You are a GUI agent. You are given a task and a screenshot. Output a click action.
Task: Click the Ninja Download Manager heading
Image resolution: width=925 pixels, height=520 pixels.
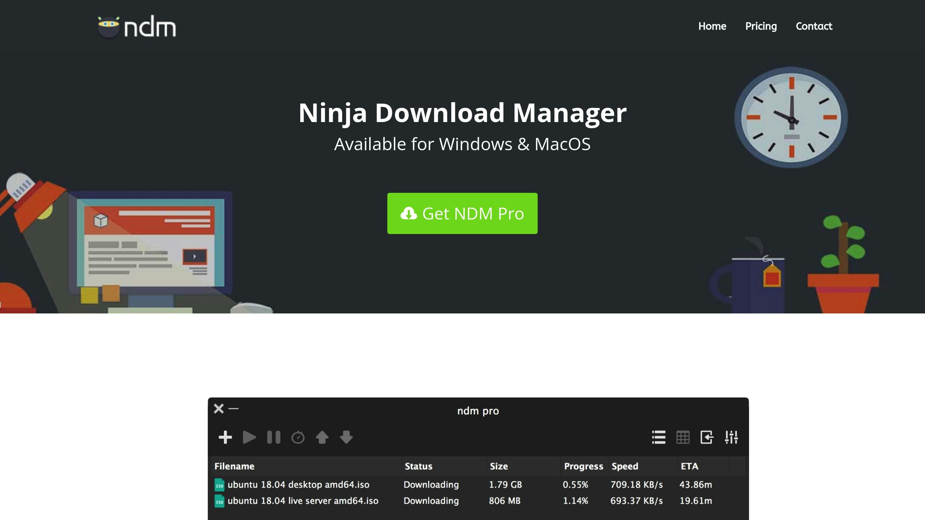[462, 113]
